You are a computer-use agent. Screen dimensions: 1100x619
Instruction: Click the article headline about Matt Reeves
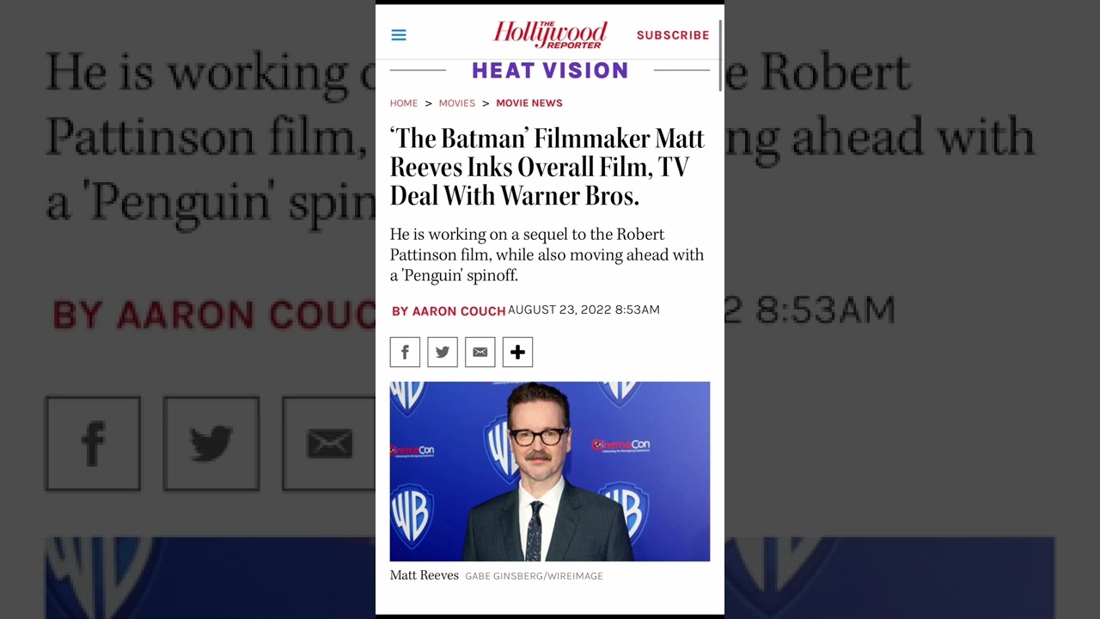[547, 167]
